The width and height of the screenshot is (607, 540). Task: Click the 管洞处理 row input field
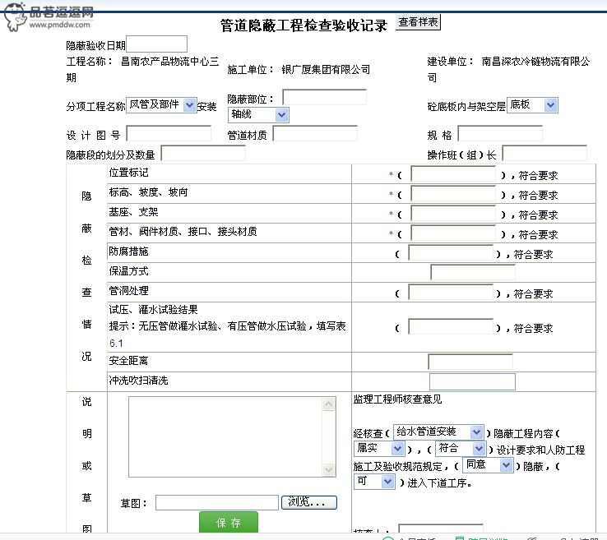451,292
